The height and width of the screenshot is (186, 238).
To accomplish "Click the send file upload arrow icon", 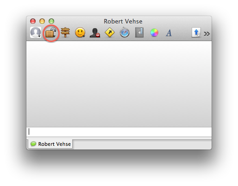I will [x=196, y=32].
